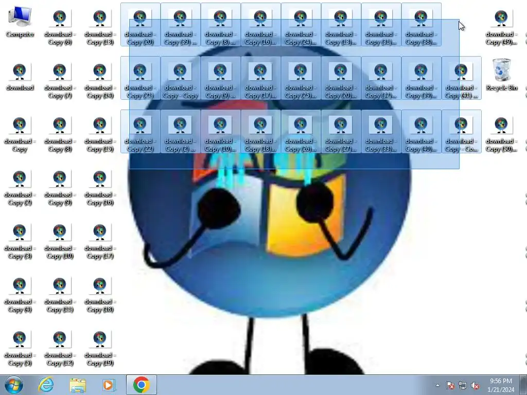Click highlighted file 'download - Copy (33)...'
This screenshot has height=395, width=527.
[x=381, y=131]
